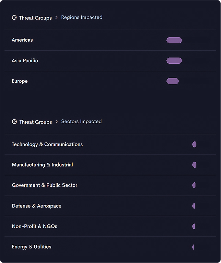Open the Technology & Communications sector

[x=110, y=145]
